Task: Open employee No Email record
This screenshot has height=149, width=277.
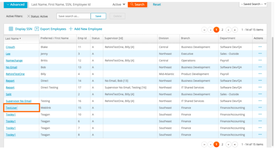Action: [x=11, y=67]
